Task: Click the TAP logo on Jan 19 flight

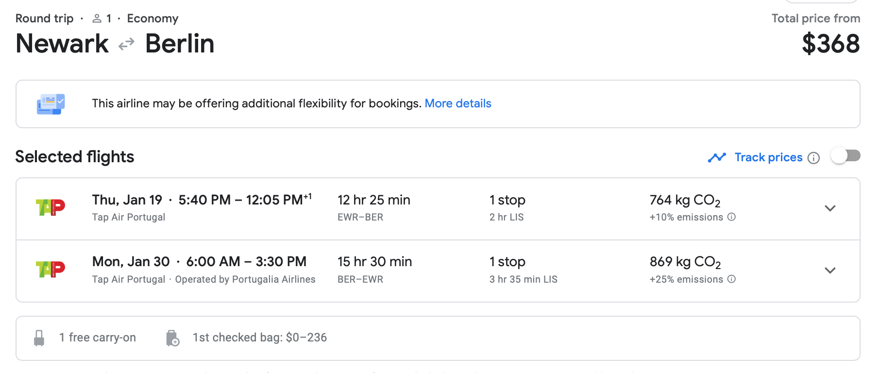Action: click(x=51, y=207)
